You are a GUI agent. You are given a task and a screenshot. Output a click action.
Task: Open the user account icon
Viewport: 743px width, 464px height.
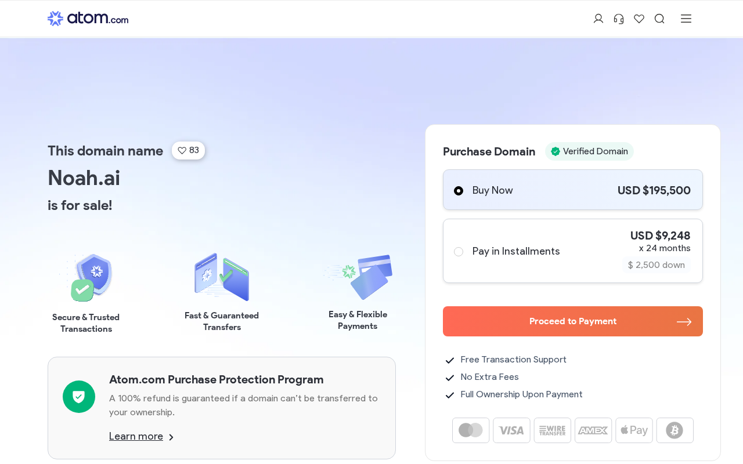click(x=598, y=19)
